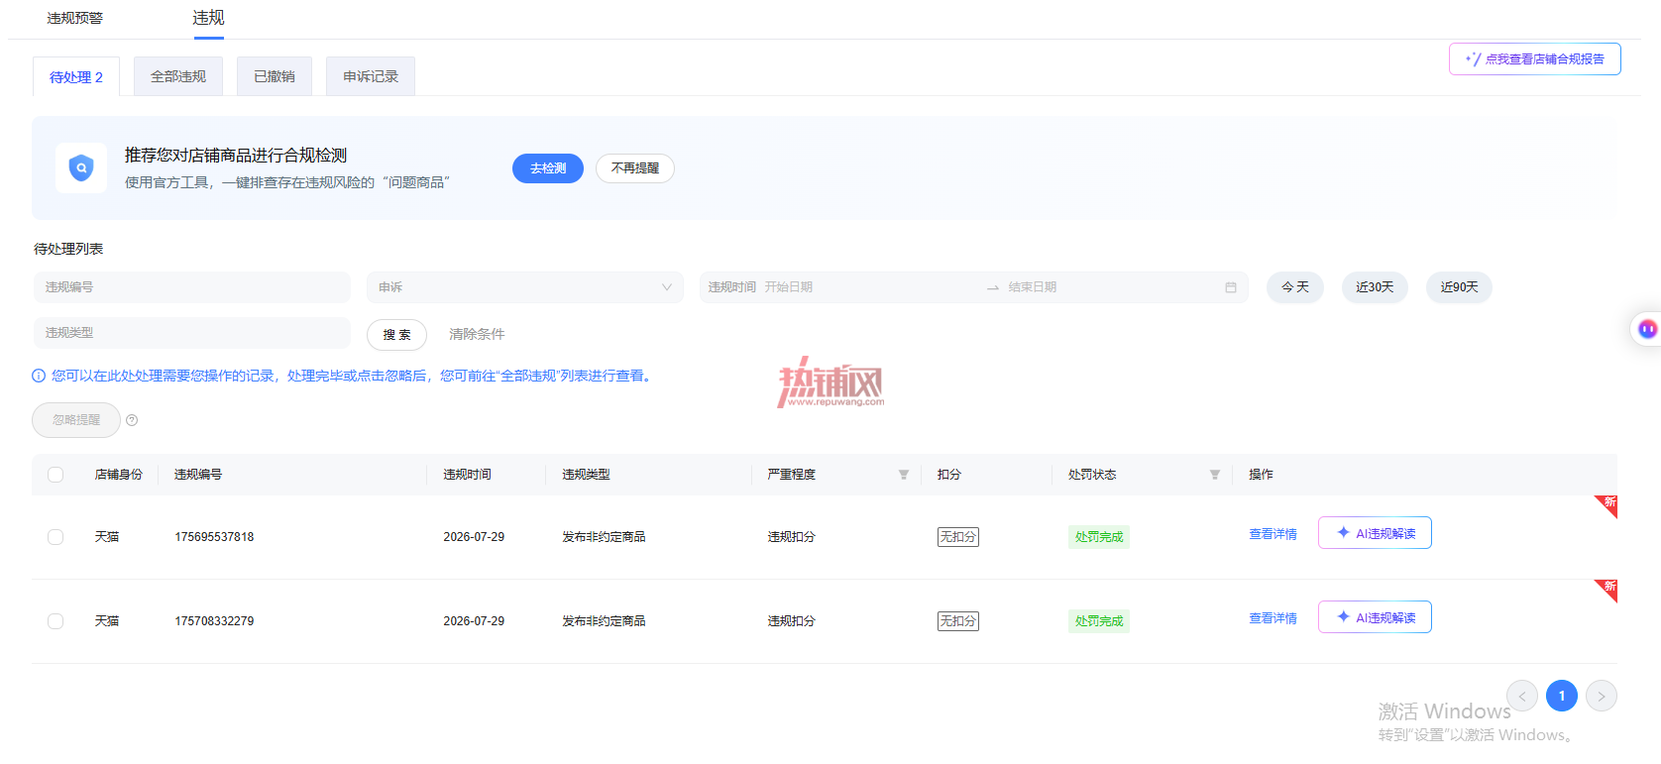Click the floating assistant robot icon
The width and height of the screenshot is (1661, 764).
tap(1647, 329)
